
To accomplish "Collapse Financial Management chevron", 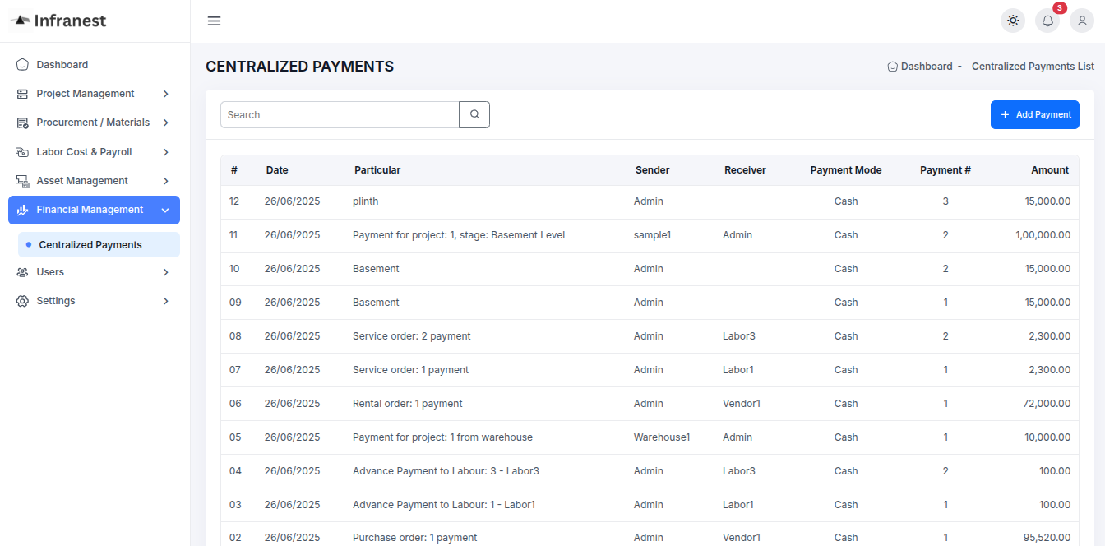I will [x=165, y=211].
